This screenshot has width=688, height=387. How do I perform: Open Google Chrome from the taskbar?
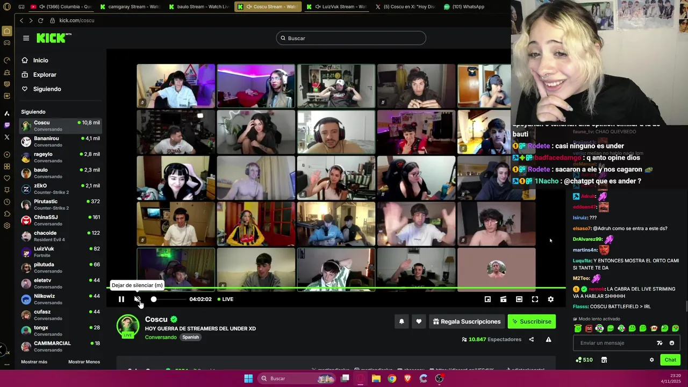pyautogui.click(x=392, y=378)
